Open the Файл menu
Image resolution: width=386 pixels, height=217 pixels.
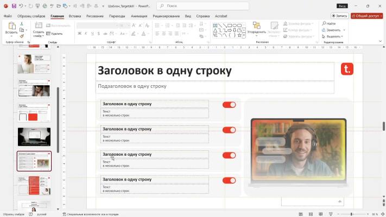tap(8, 16)
